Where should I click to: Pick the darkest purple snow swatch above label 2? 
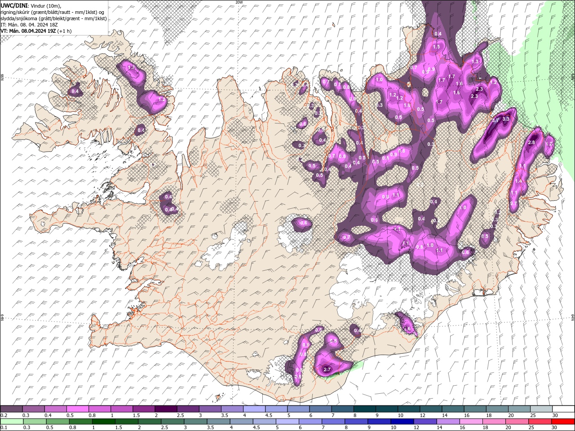[x=166, y=409]
